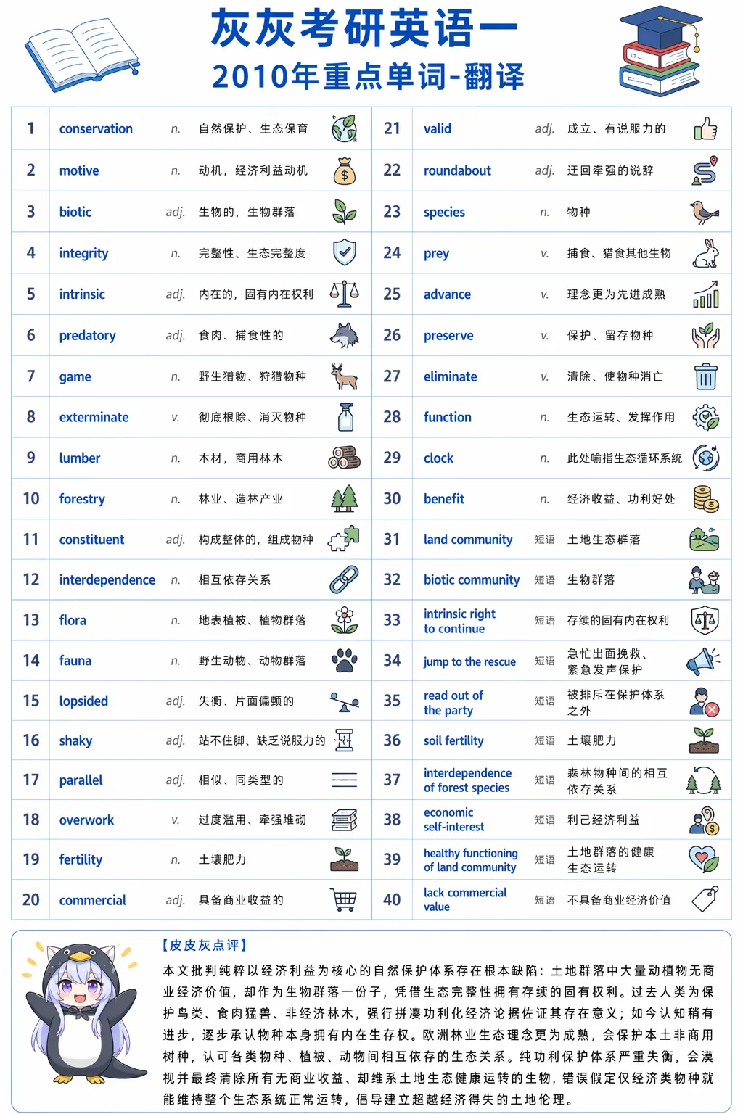Click the shopping cart icon beside commercial
Screen dimensions: 743x1114
coord(344,900)
